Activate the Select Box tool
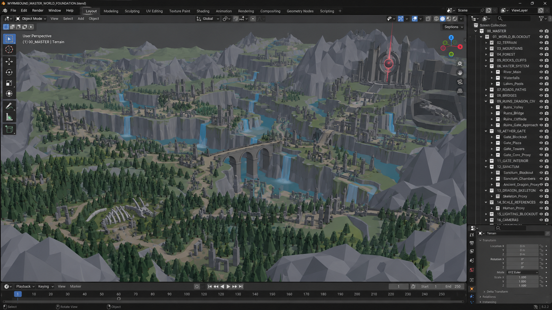 (x=9, y=39)
